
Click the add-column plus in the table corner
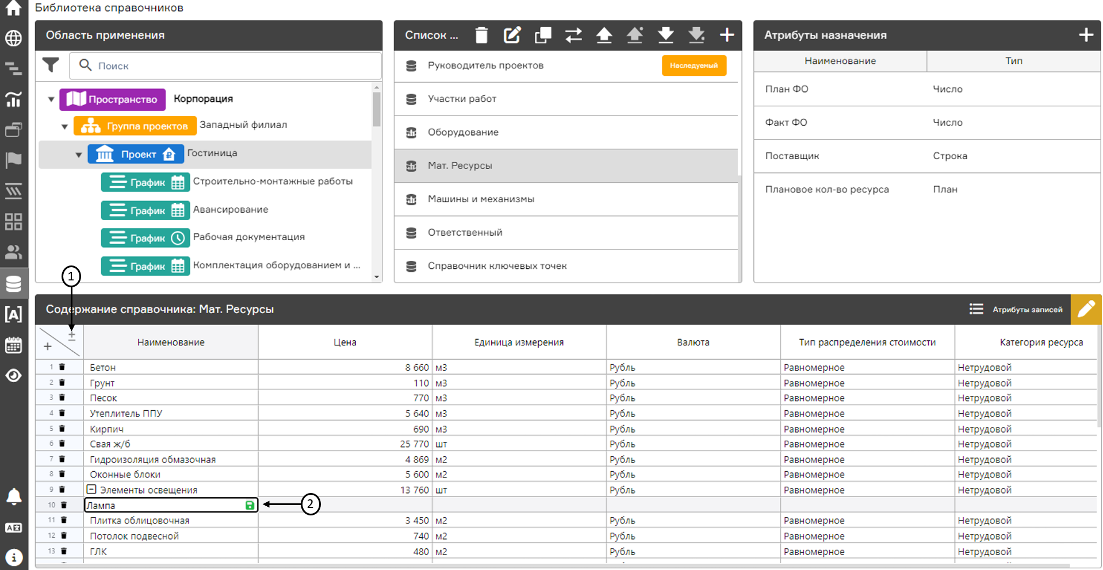pos(72,336)
